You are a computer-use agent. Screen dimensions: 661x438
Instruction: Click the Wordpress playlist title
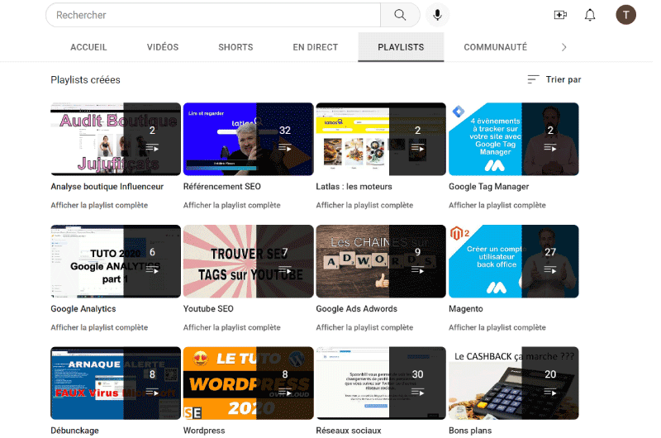tap(204, 431)
